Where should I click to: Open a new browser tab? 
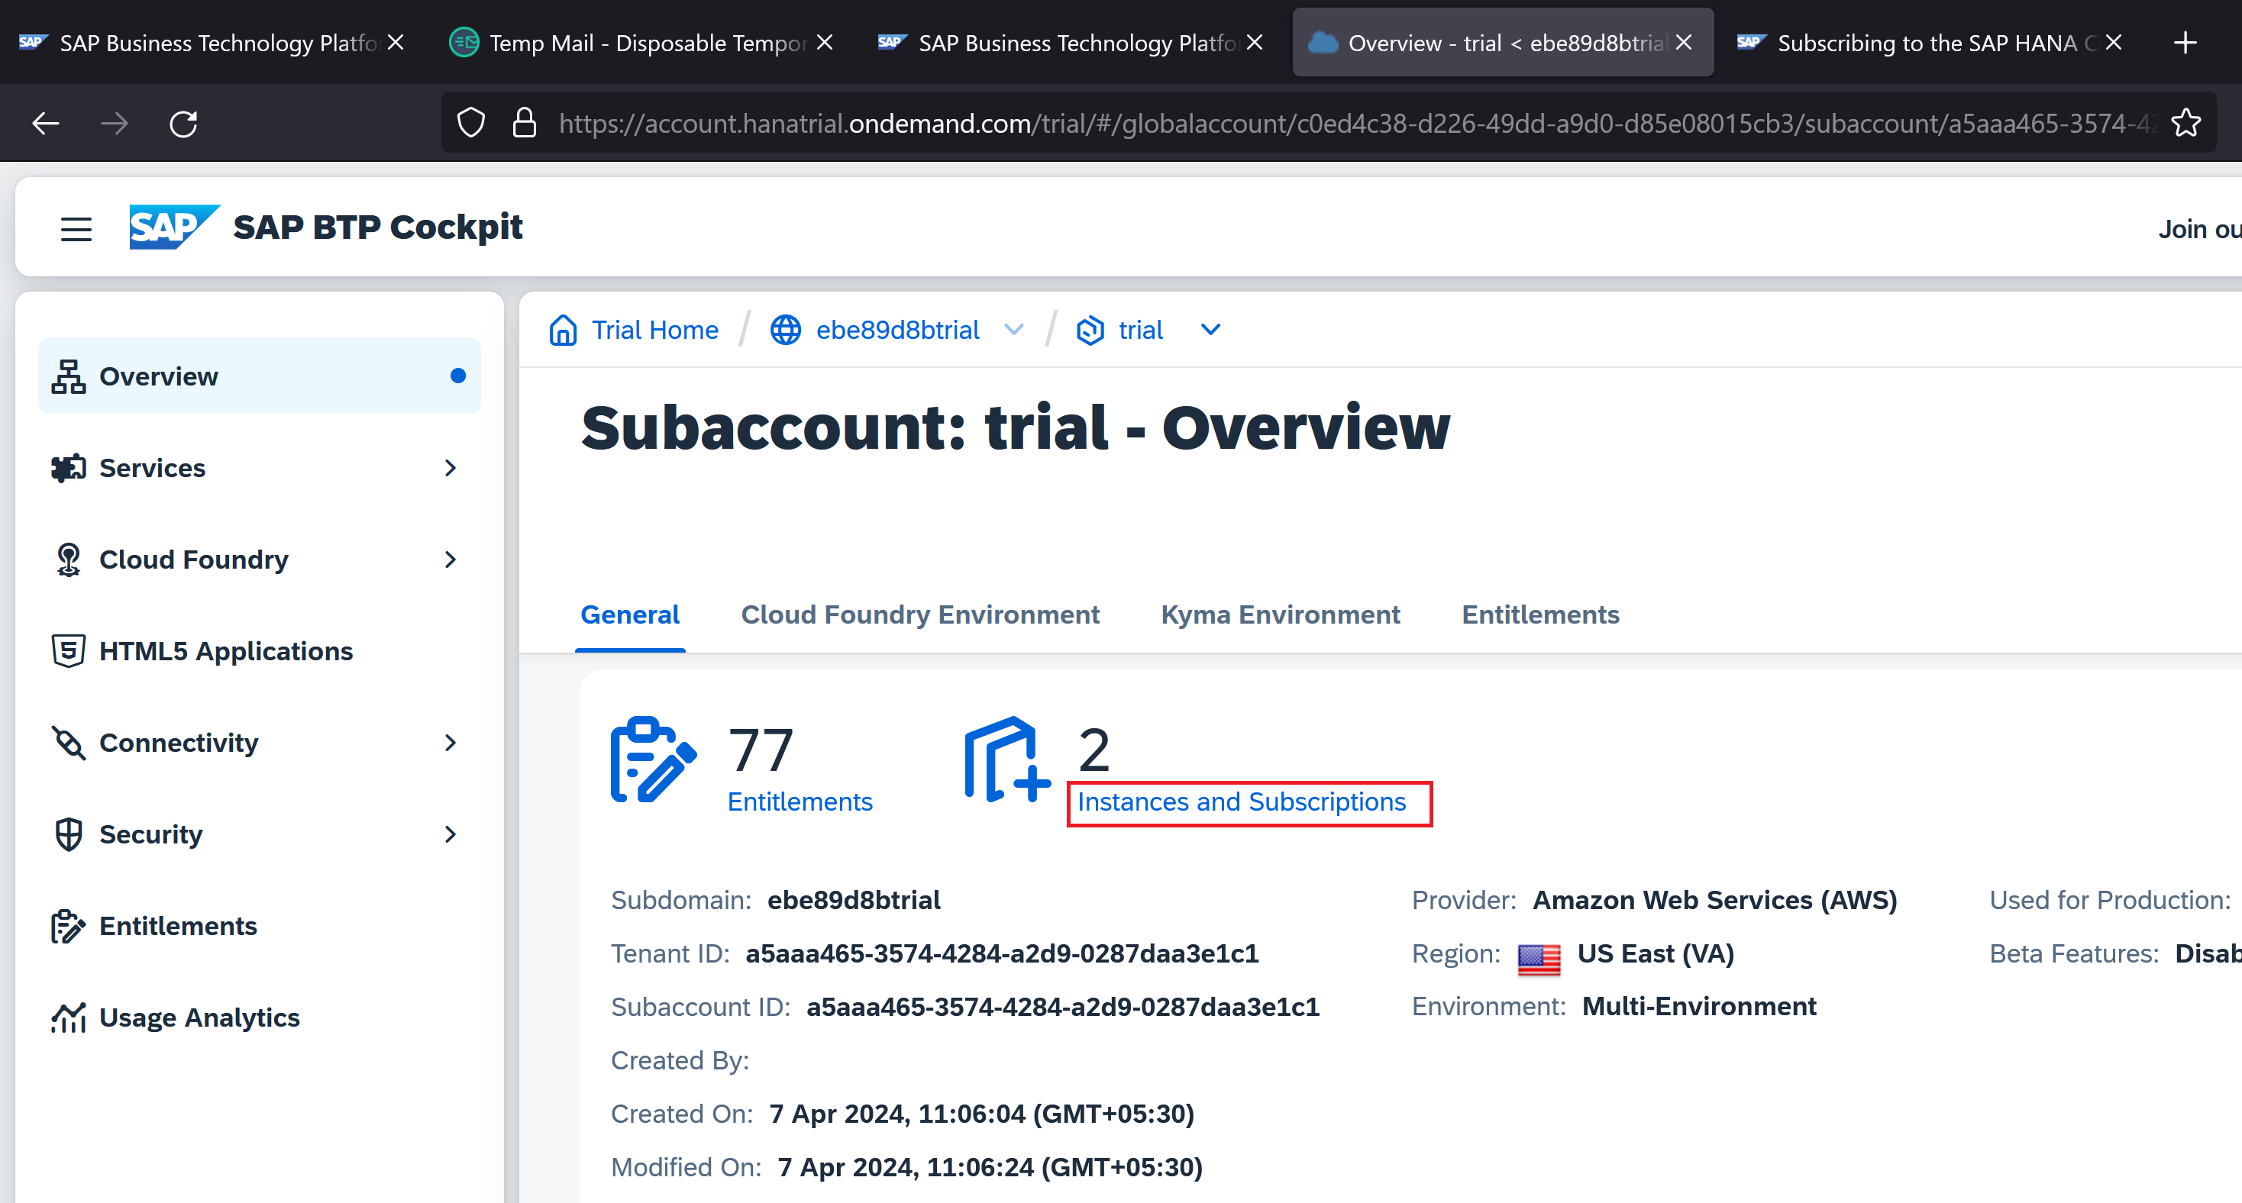click(x=2185, y=42)
